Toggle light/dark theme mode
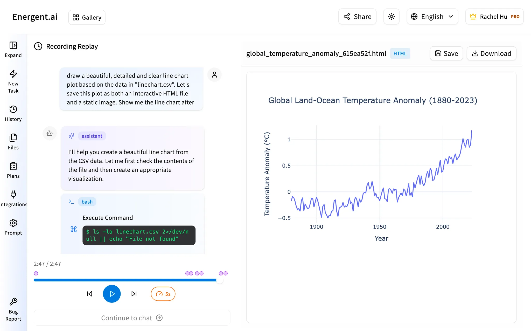Image resolution: width=531 pixels, height=331 pixels. [391, 16]
